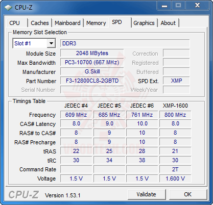The image size is (213, 205).
Task: Click the 609 MHz frequency cell
Action: 76,115
